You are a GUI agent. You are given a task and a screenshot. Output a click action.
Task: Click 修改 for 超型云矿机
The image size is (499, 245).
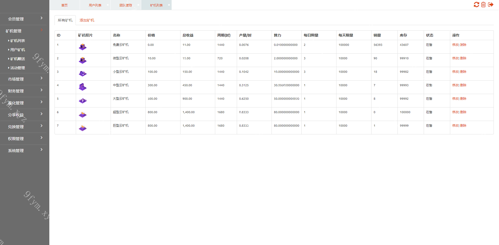coord(455,112)
